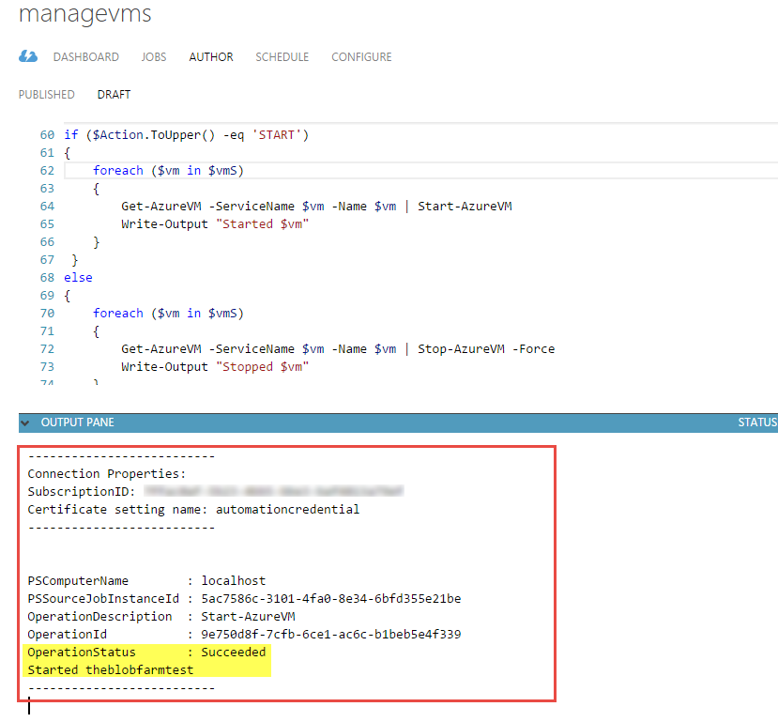
Task: Click Stop-AzureVM on line 72
Action: point(461,349)
